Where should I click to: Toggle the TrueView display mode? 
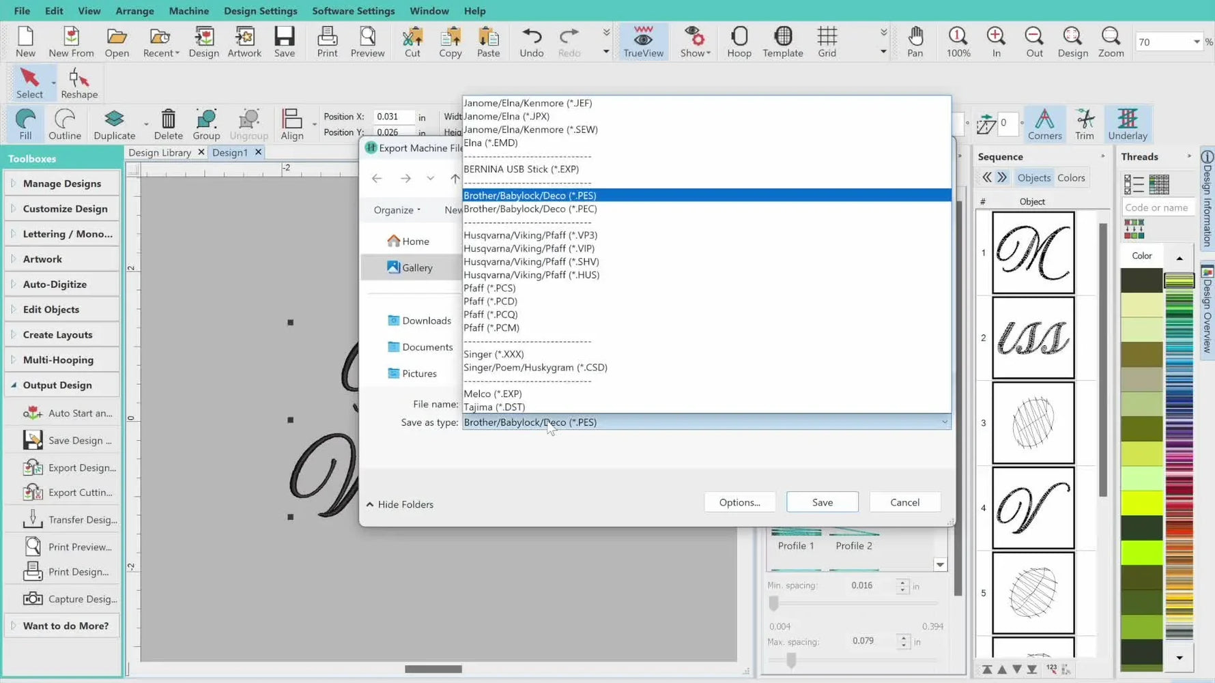(643, 42)
